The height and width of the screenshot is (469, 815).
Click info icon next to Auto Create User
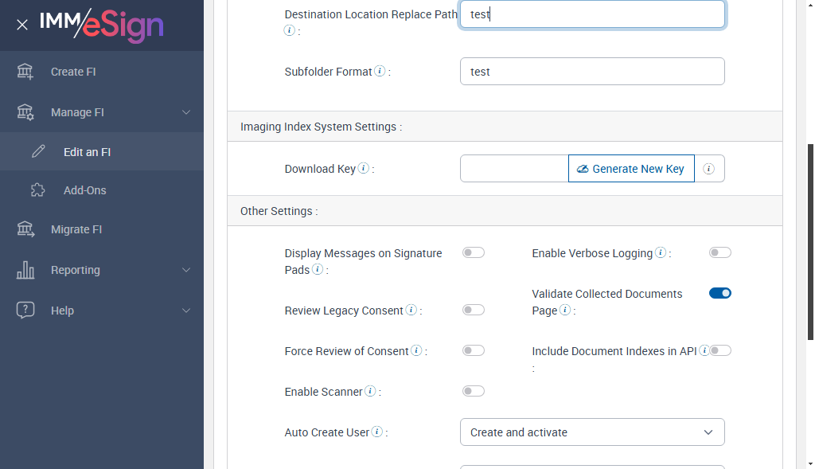tap(377, 431)
